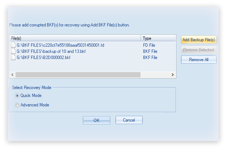Select the Quick Mode radio button
226x148 pixels.
[17, 96]
